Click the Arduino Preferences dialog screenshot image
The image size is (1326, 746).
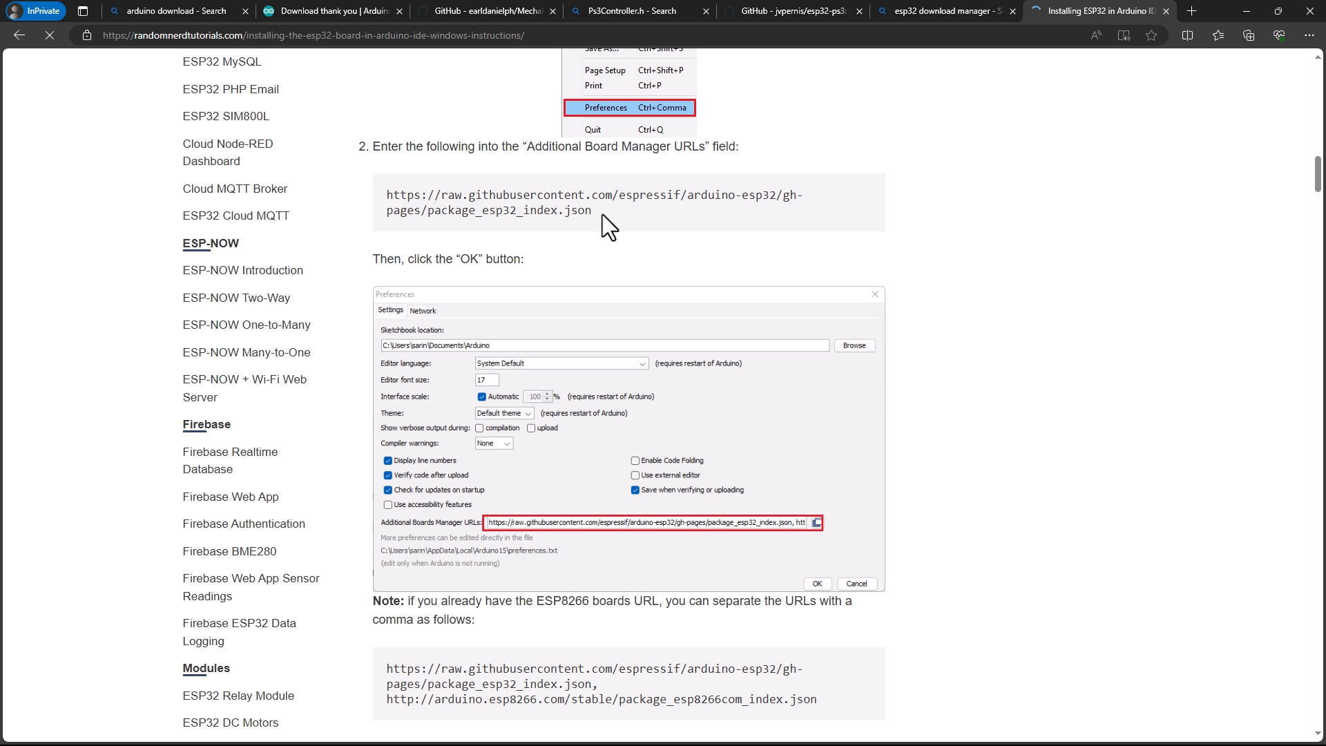coord(628,439)
